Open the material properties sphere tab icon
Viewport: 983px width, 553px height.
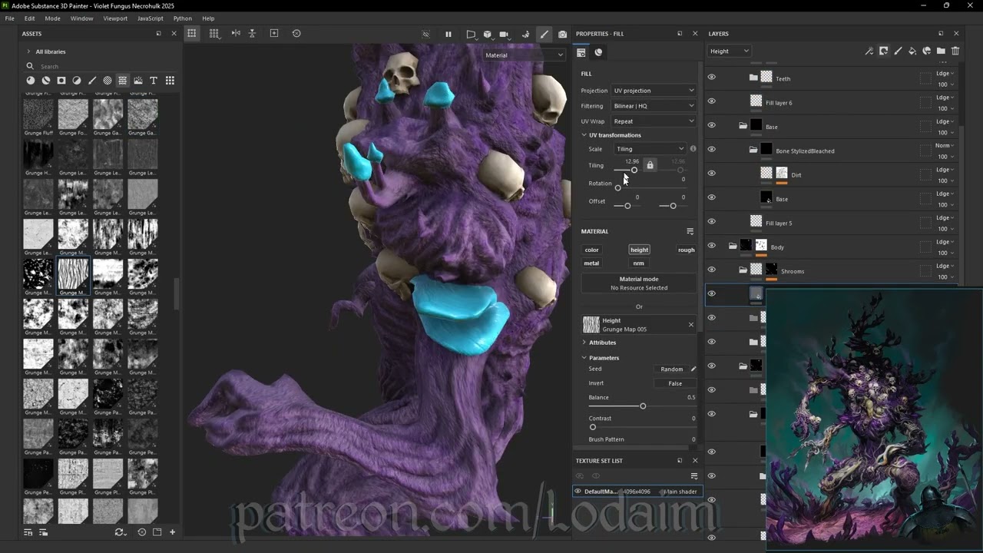pyautogui.click(x=598, y=52)
